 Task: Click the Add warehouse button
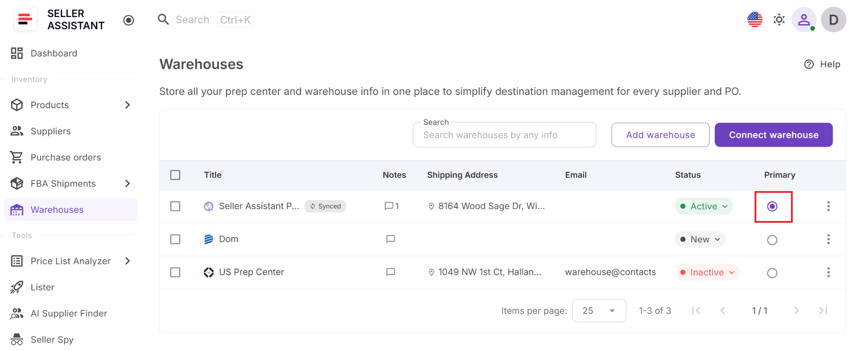pyautogui.click(x=661, y=135)
